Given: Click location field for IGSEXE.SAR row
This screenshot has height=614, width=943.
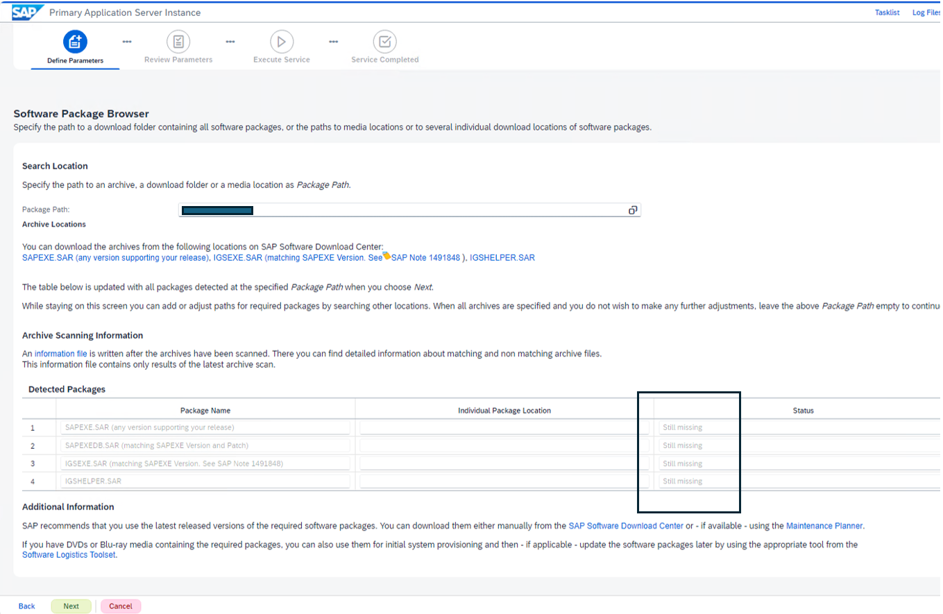Looking at the screenshot, I should click(x=504, y=463).
